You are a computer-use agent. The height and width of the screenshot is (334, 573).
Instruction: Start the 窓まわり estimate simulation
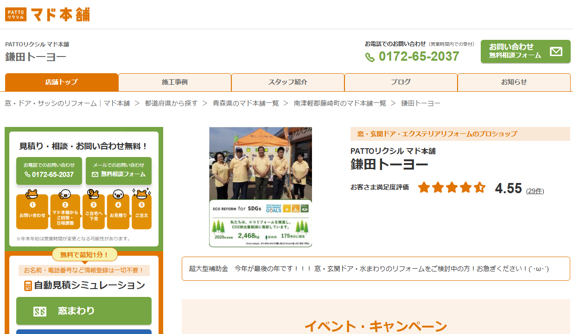84,311
